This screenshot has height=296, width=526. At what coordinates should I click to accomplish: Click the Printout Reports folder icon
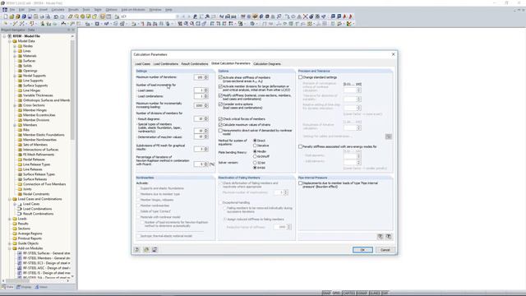click(x=15, y=238)
